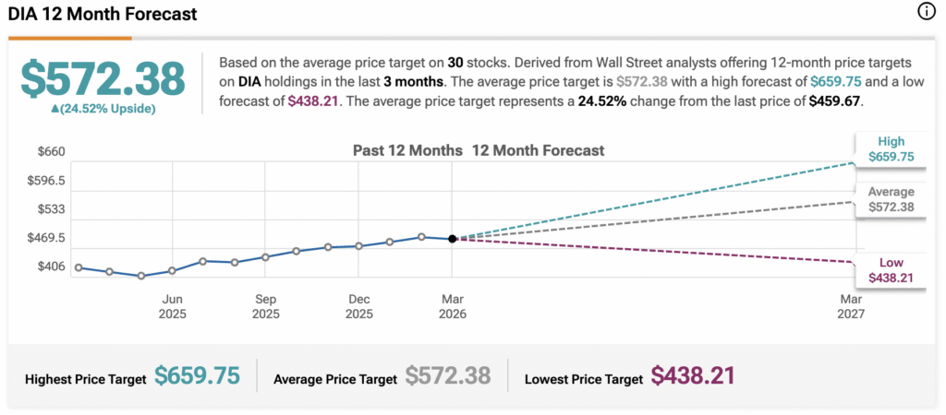Click the DIA 12 Month Forecast heading
Screen dimensions: 946x415
(103, 16)
